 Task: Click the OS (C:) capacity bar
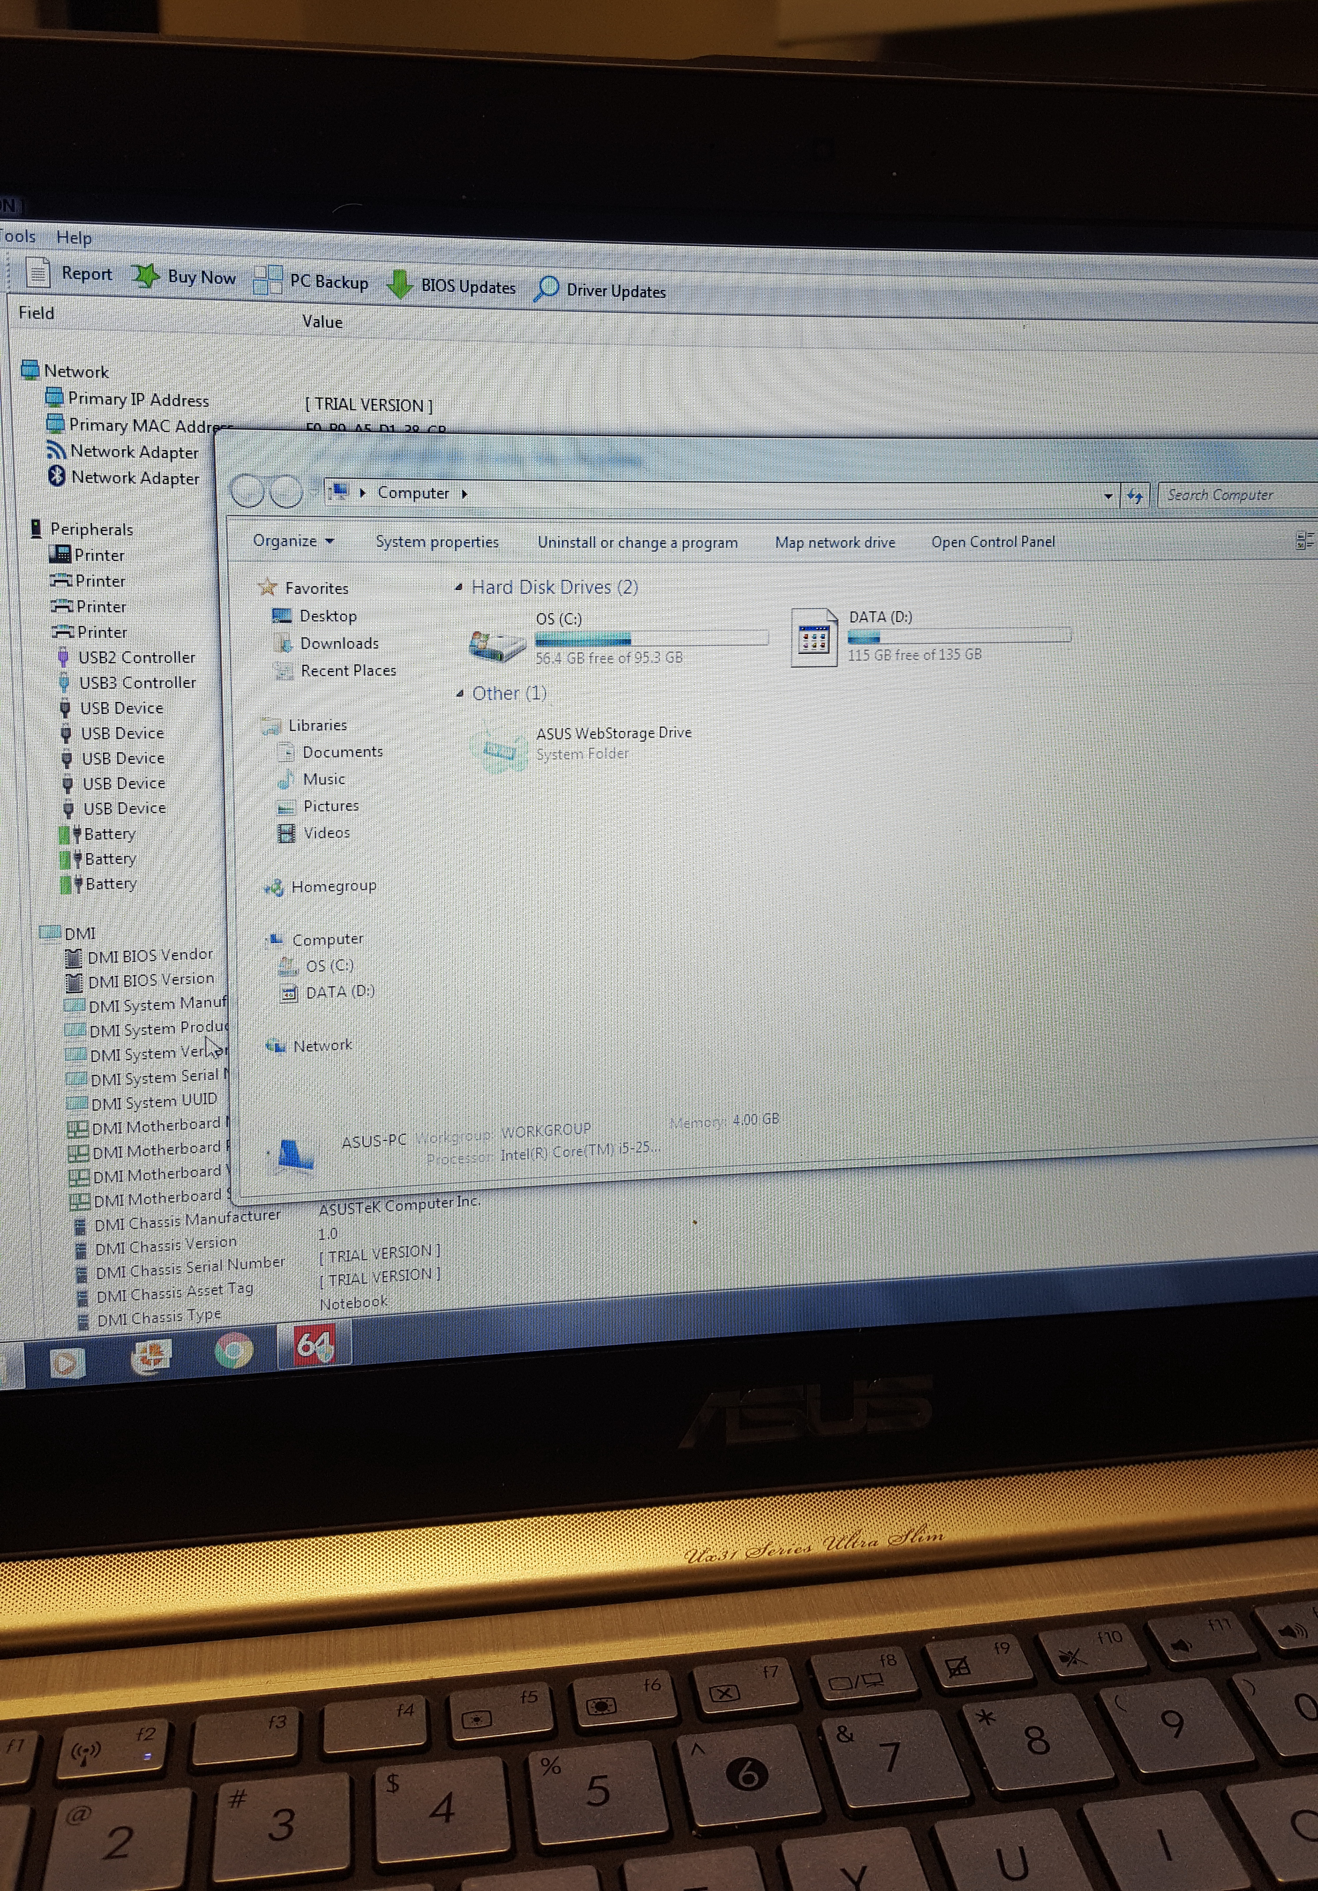click(652, 638)
